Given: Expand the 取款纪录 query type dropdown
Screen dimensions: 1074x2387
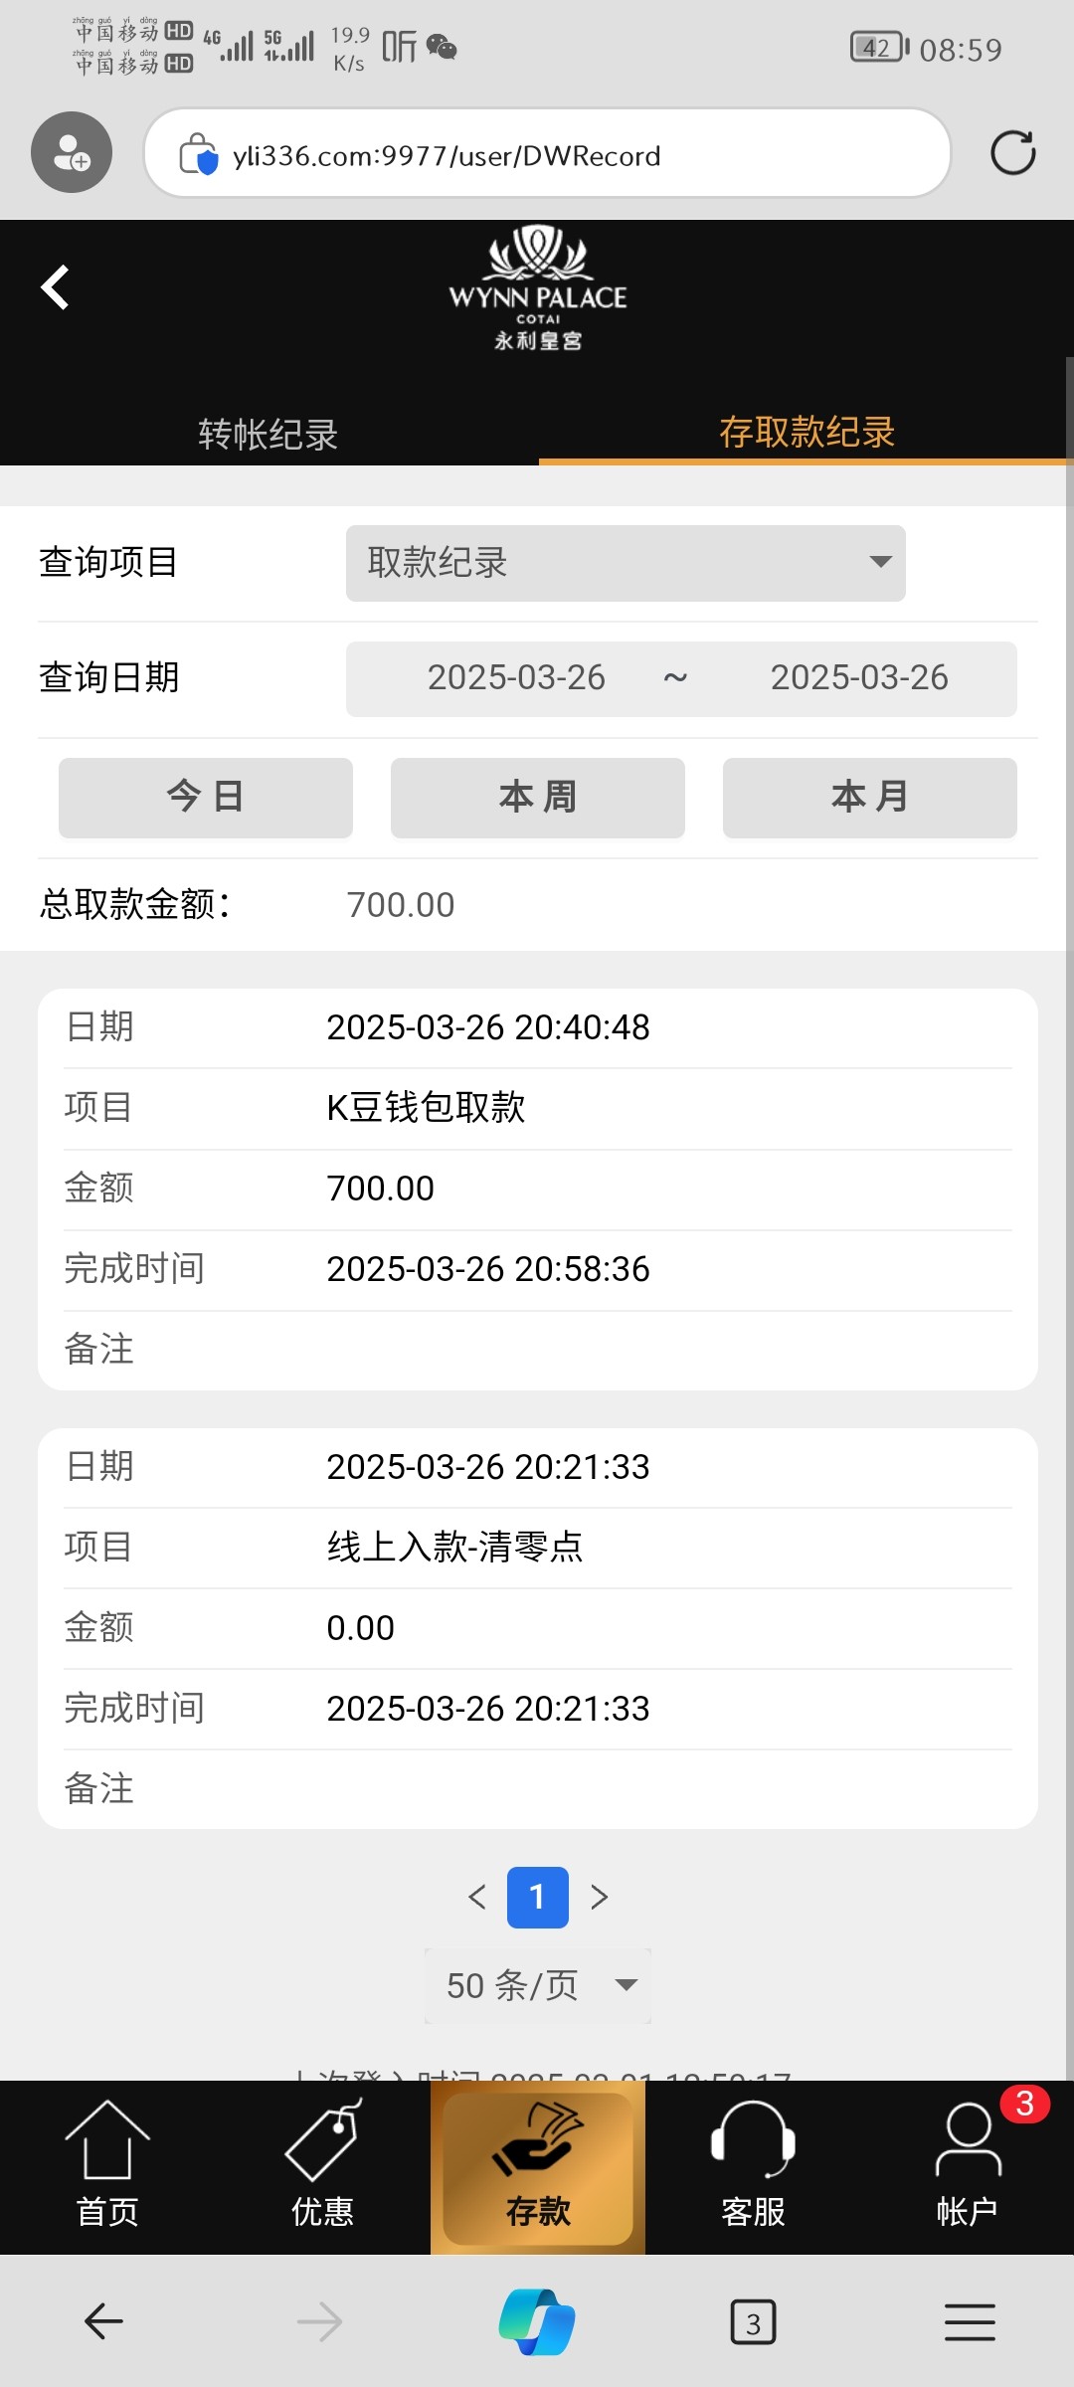Looking at the screenshot, I should pos(626,563).
